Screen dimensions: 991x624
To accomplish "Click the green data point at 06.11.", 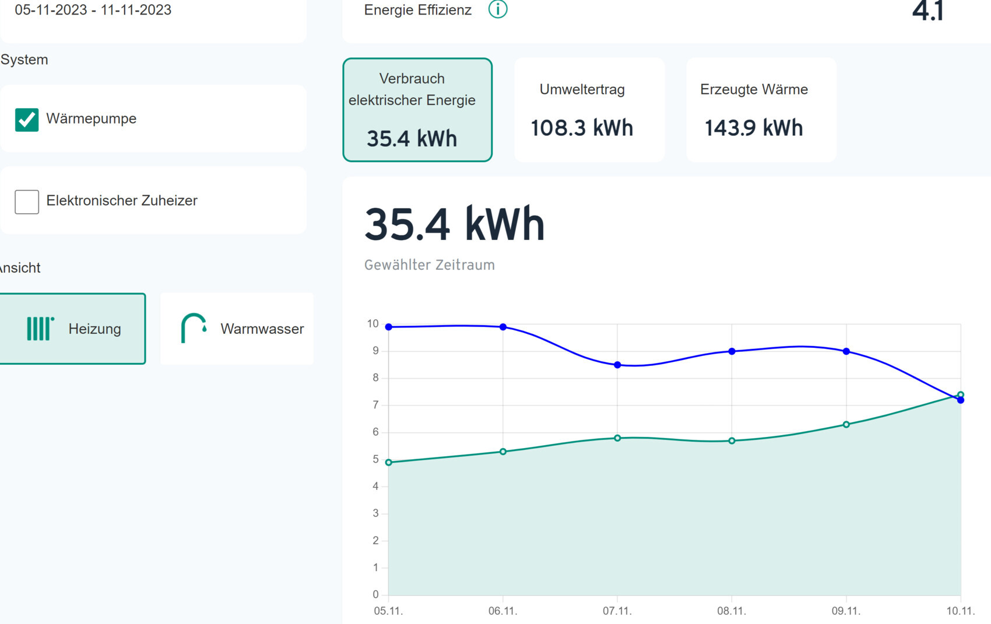I will coord(503,452).
